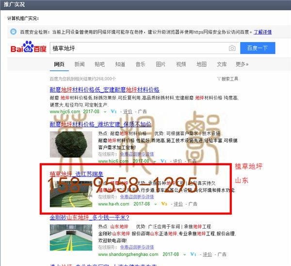Click the V3 badge beside www.ha-rh.com
The image size is (291, 266).
pos(164,204)
